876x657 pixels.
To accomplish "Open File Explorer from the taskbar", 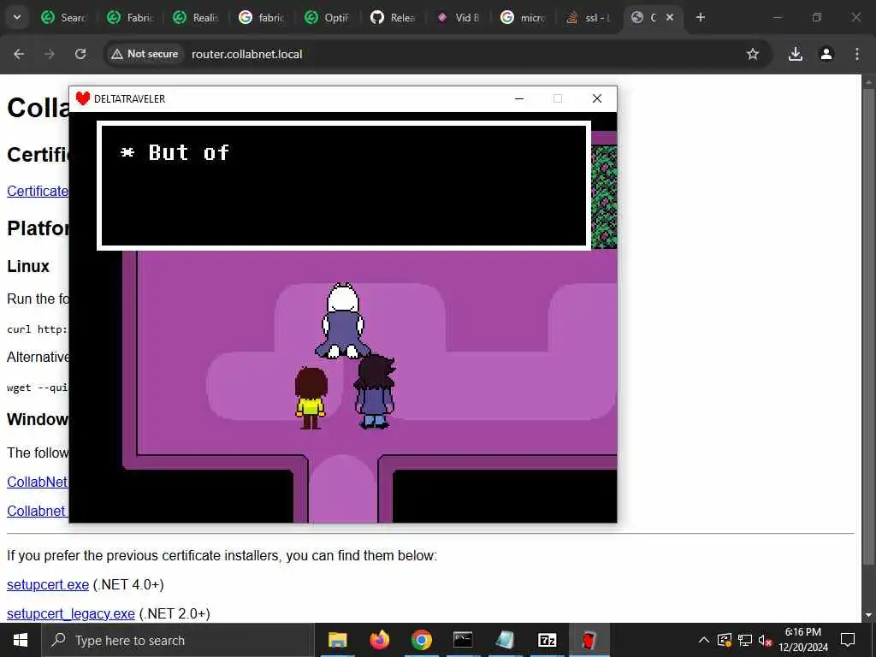I will [337, 640].
